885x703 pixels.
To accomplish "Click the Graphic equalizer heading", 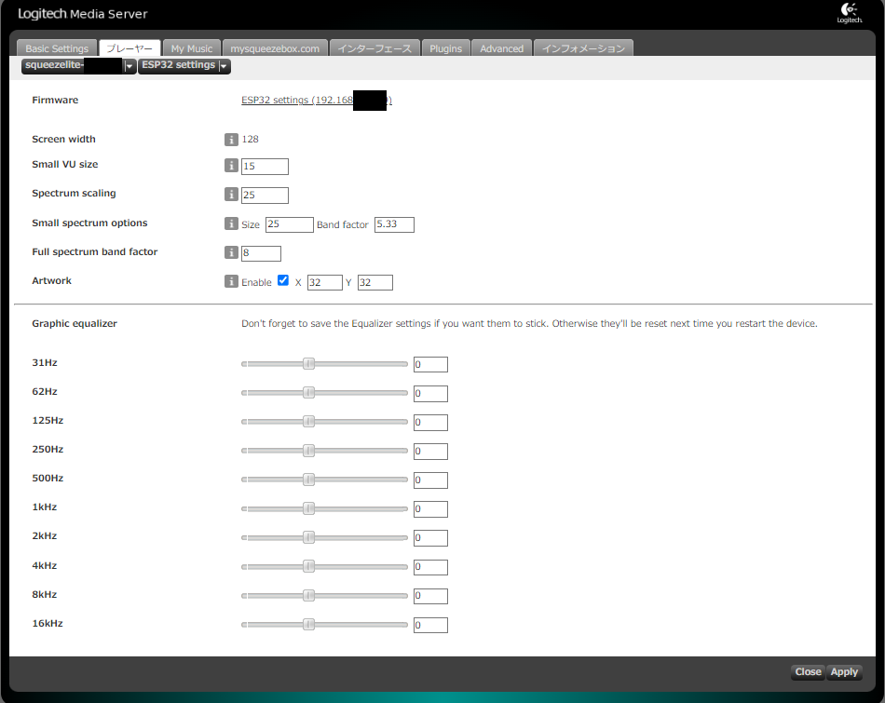I will 75,324.
